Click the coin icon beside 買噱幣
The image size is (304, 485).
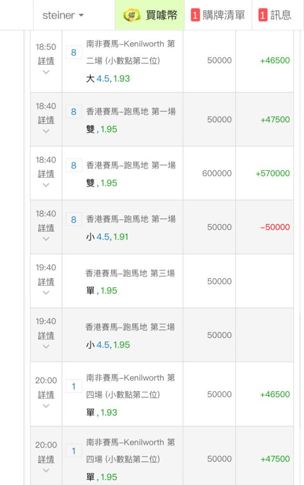coord(131,15)
